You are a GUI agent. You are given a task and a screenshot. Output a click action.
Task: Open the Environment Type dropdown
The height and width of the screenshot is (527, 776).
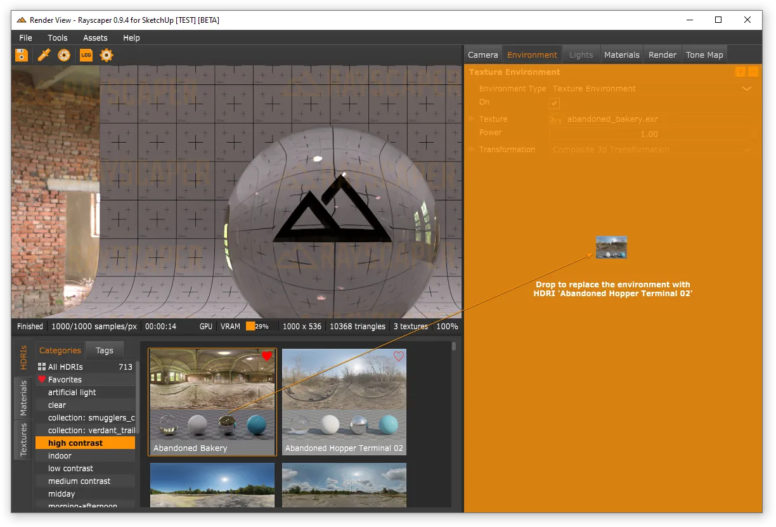click(x=747, y=88)
